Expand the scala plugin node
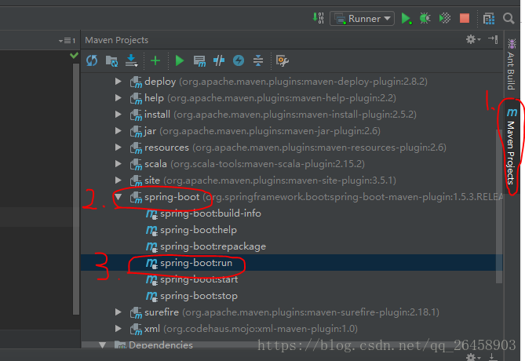The height and width of the screenshot is (361, 525). (x=118, y=164)
